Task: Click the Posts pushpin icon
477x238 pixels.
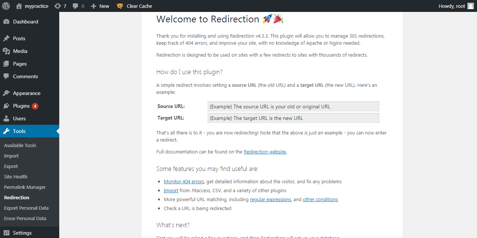Action: coord(6,38)
